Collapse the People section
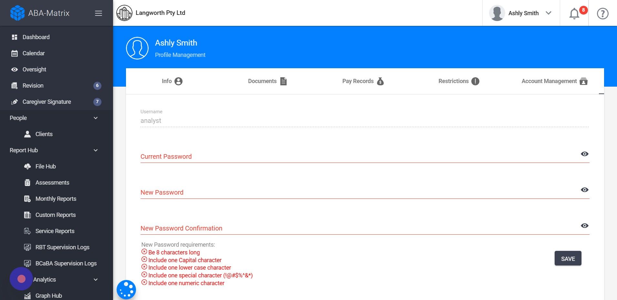The image size is (617, 300). [96, 118]
